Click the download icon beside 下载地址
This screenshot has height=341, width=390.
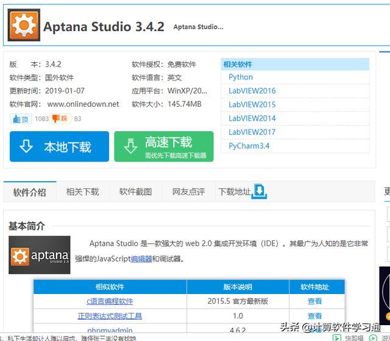pyautogui.click(x=259, y=192)
